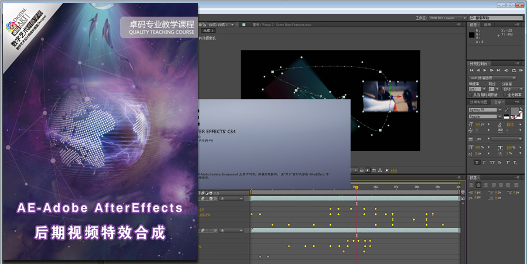
Task: Click the stroke color swatch
Action: (521, 117)
